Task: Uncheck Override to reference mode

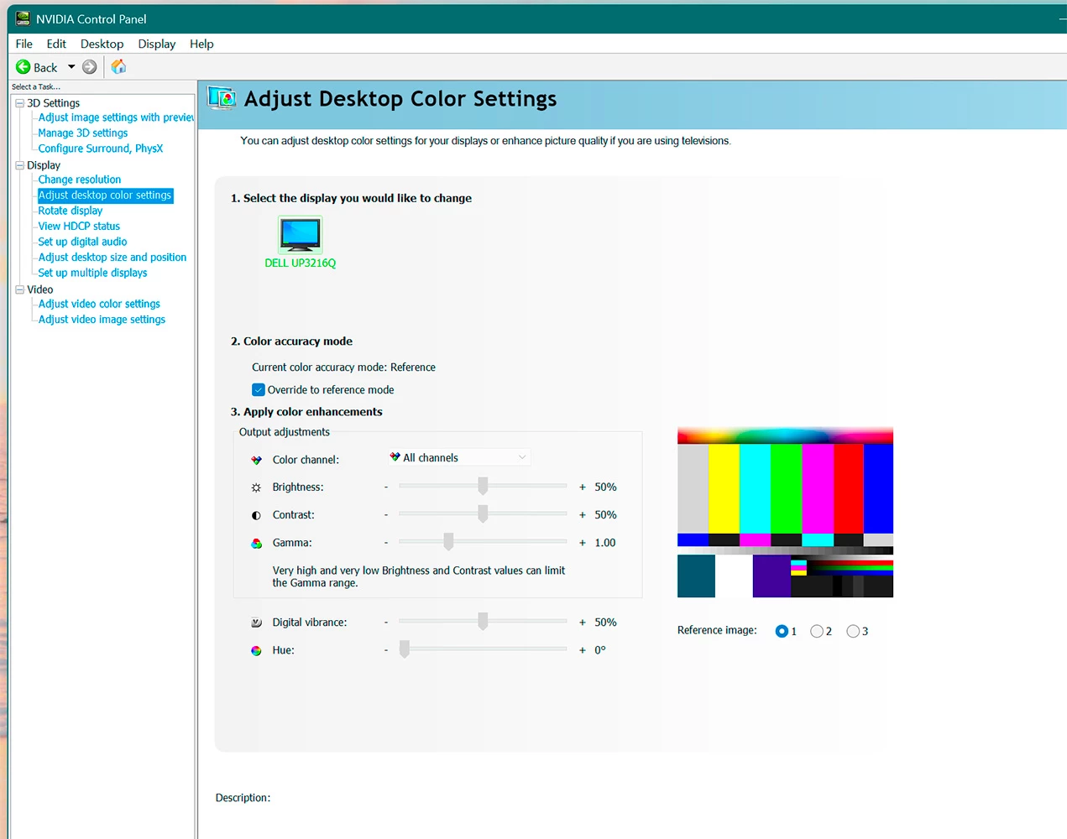Action: tap(259, 389)
